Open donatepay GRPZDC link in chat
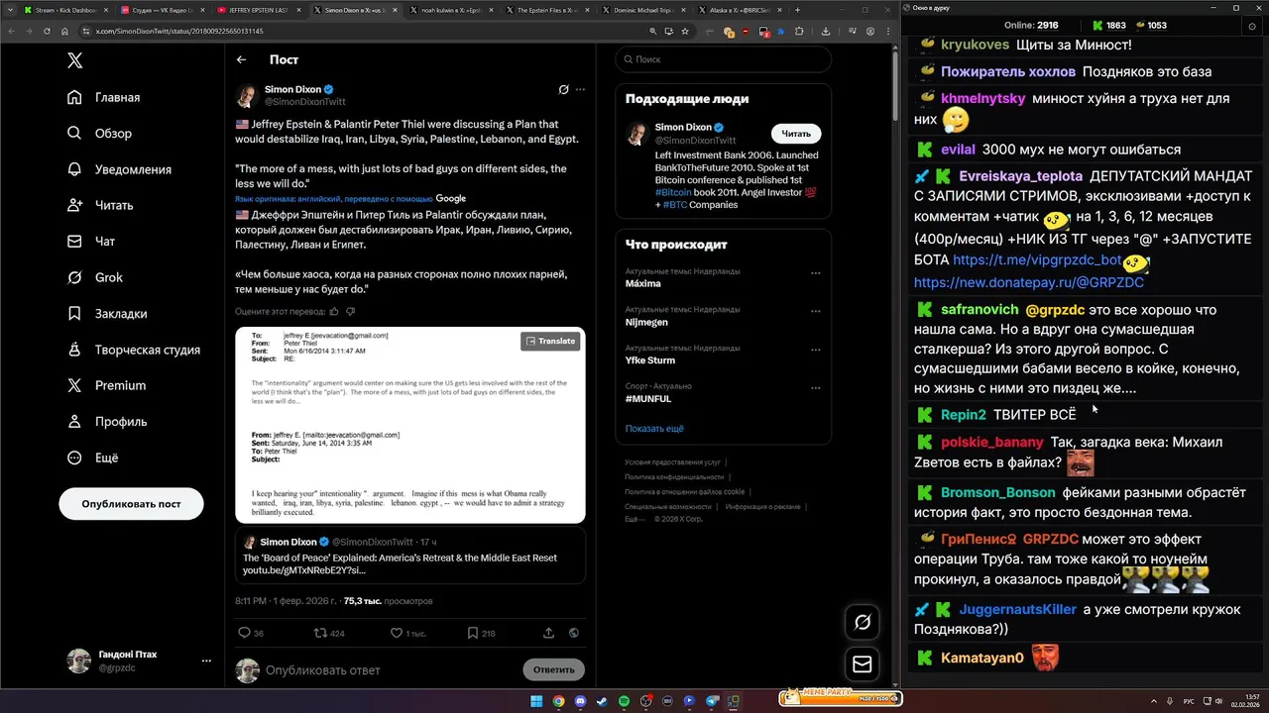Image resolution: width=1269 pixels, height=713 pixels. [x=1029, y=282]
